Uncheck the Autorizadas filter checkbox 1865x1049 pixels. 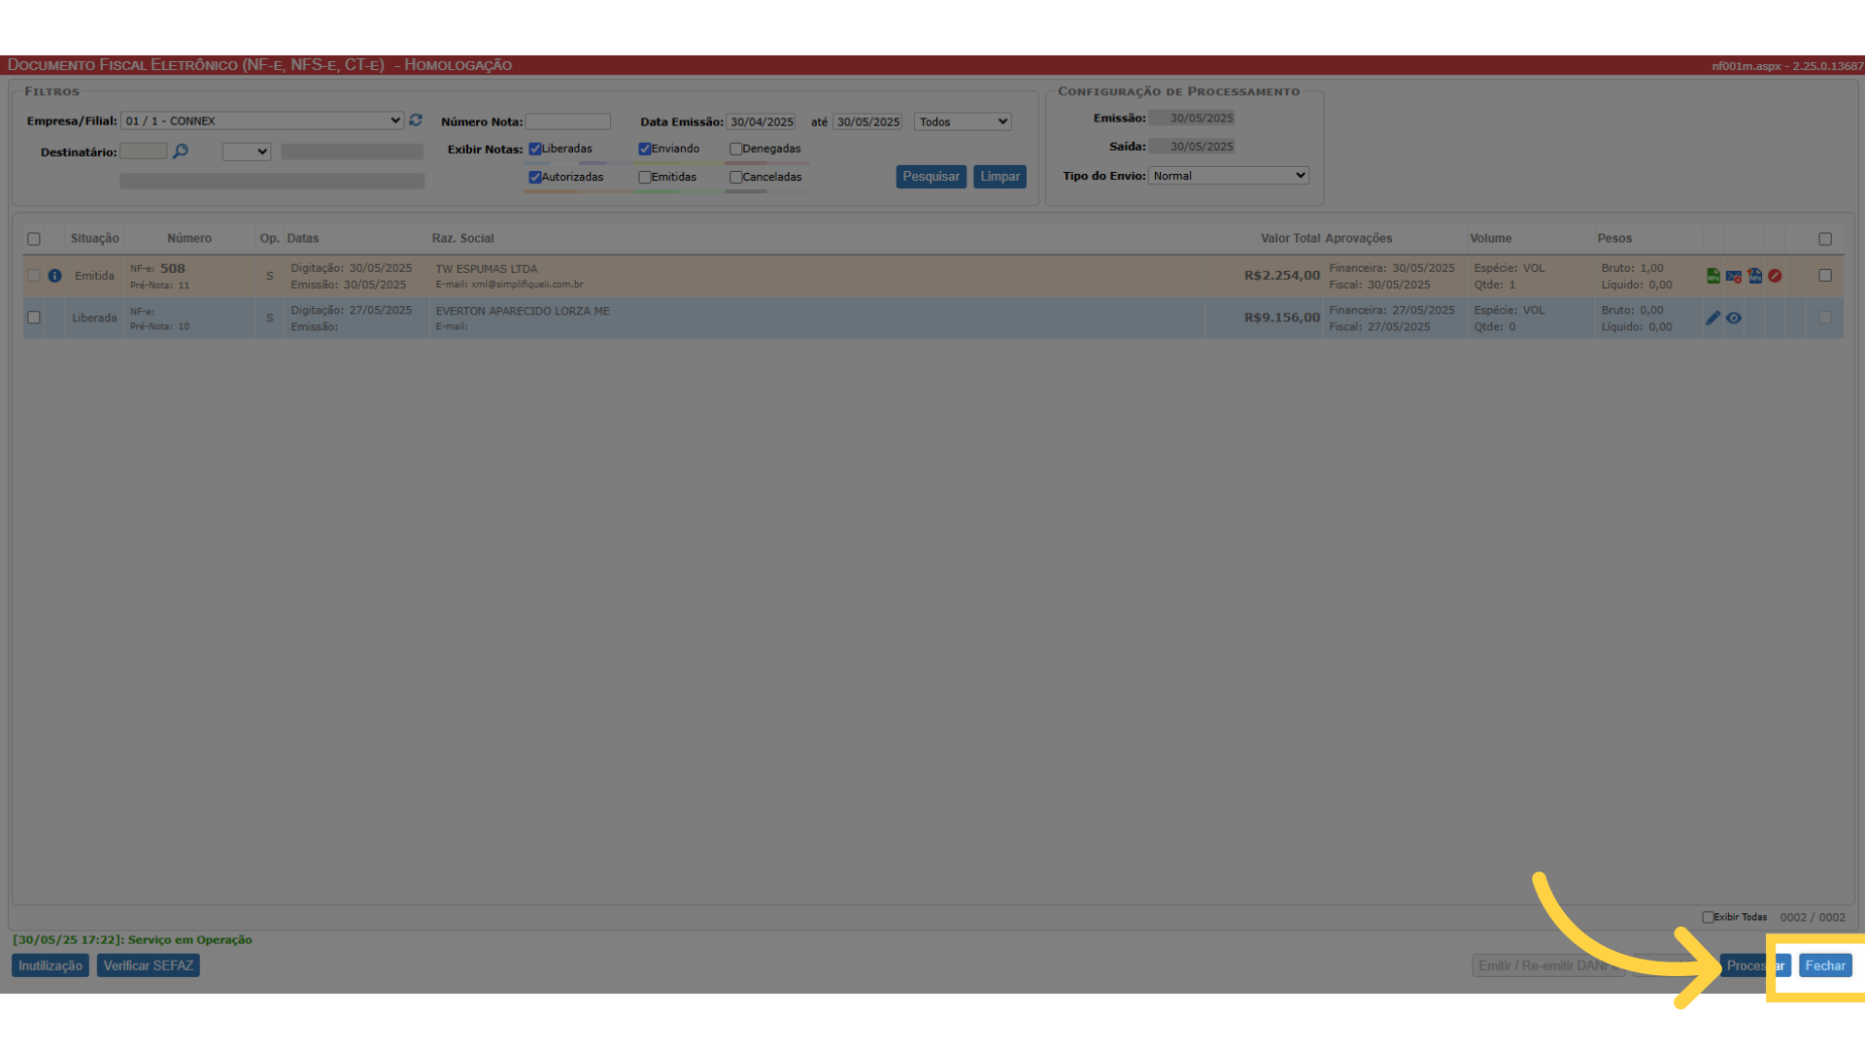point(535,177)
